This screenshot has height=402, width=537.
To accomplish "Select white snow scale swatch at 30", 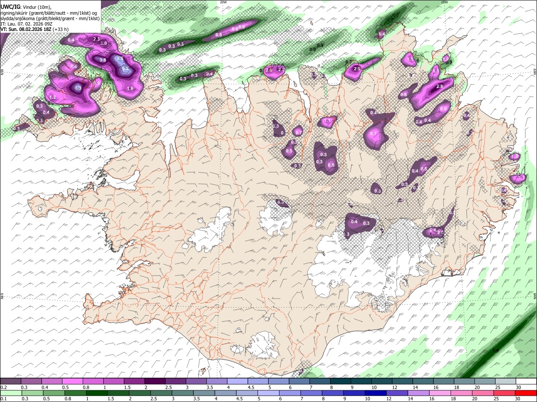I will pyautogui.click(x=526, y=381).
